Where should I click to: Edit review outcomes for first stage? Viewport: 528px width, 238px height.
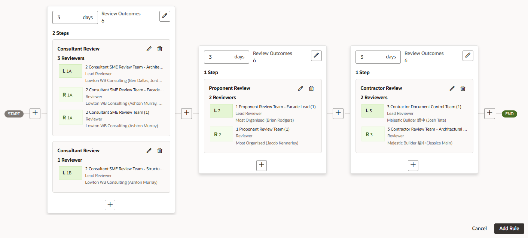pyautogui.click(x=165, y=16)
